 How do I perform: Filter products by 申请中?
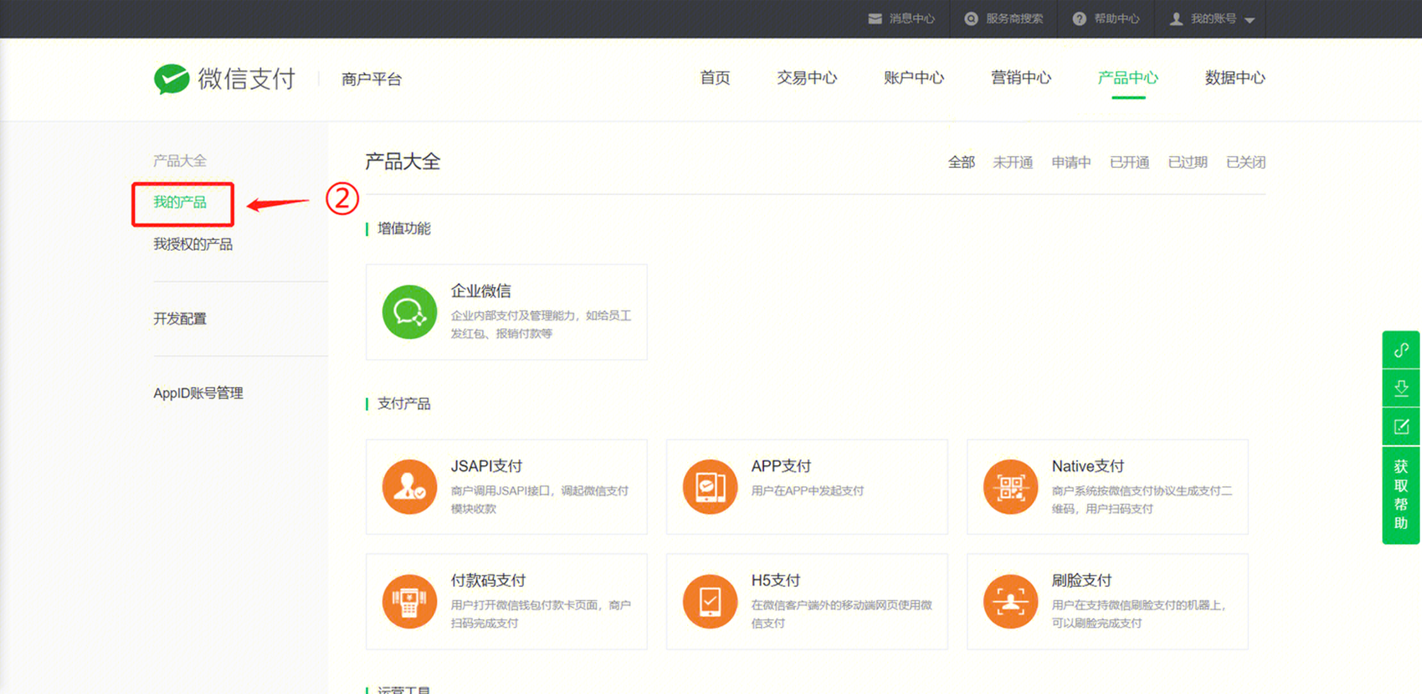pyautogui.click(x=1071, y=162)
